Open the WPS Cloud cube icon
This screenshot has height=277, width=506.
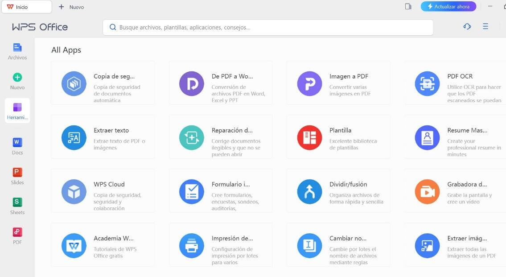click(x=74, y=192)
